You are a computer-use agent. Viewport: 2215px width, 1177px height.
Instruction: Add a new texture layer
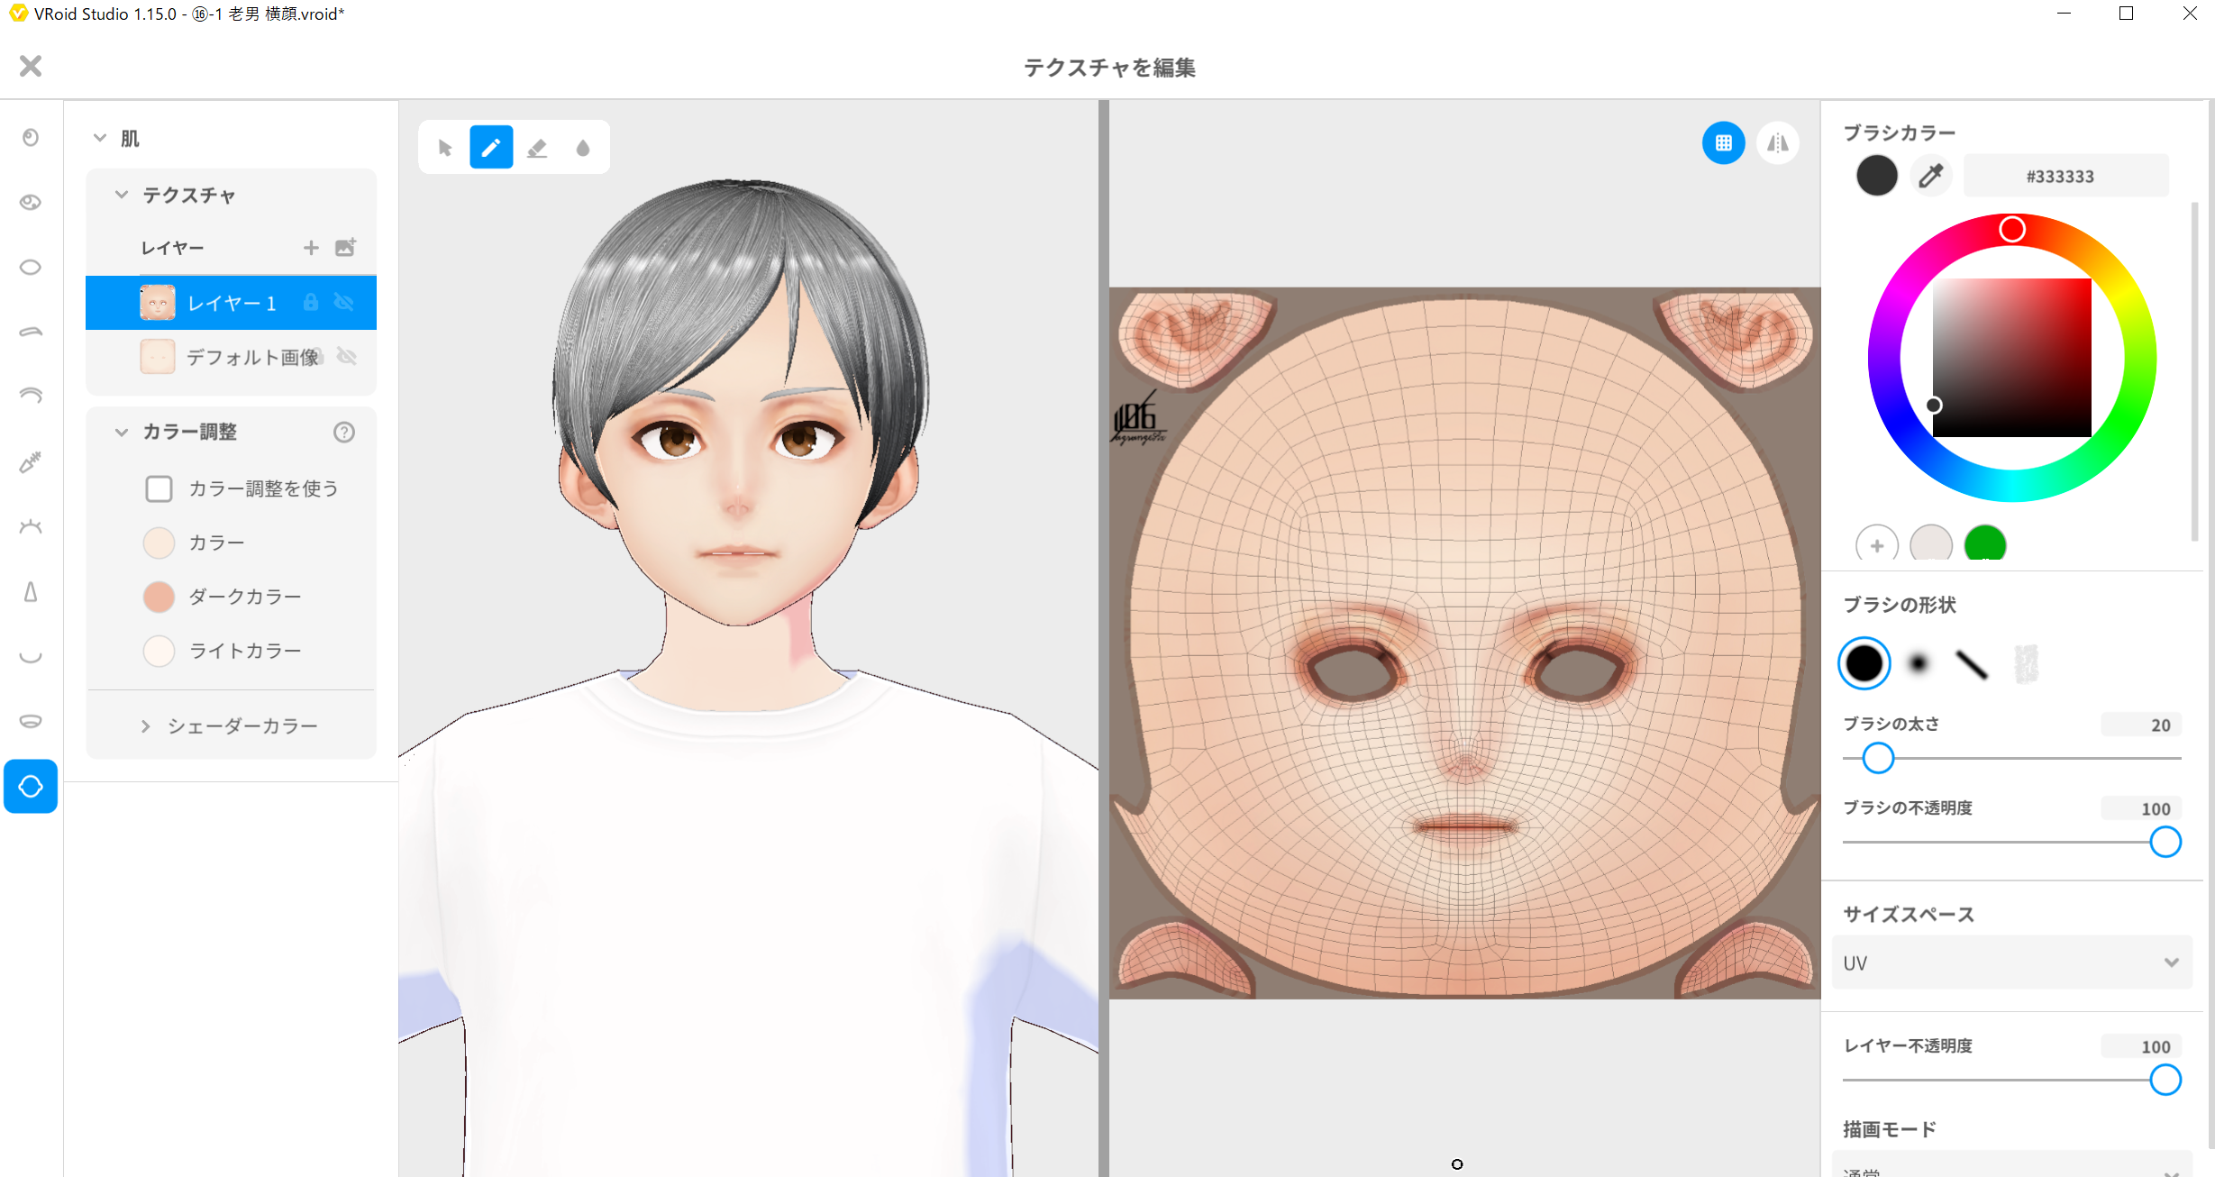[310, 247]
